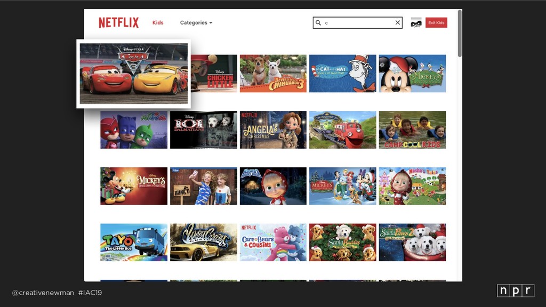Open Care Bears & Cousins thumbnail

click(273, 243)
